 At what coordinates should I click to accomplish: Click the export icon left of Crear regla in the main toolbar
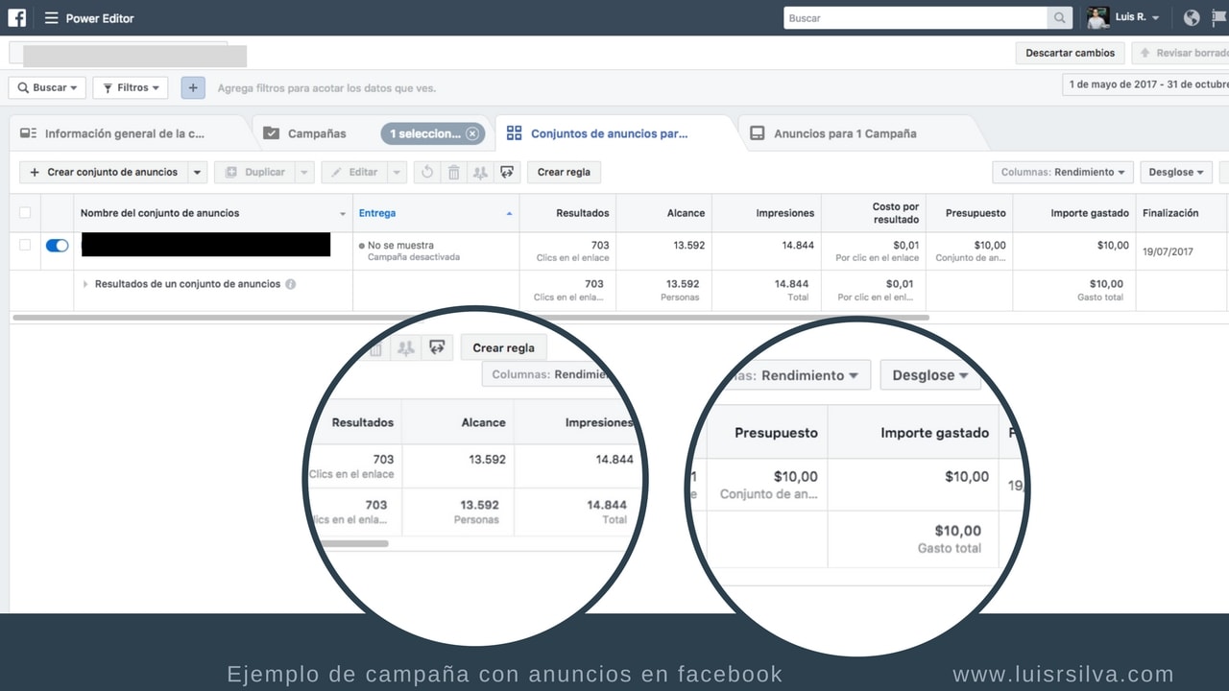click(507, 172)
